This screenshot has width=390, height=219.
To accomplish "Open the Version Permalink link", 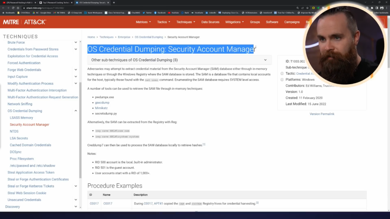I will pos(322,114).
